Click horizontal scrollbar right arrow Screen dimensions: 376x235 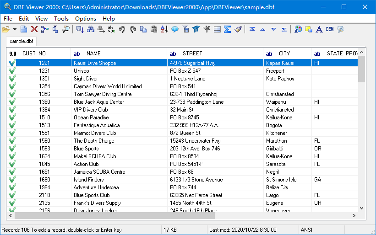click(354, 216)
